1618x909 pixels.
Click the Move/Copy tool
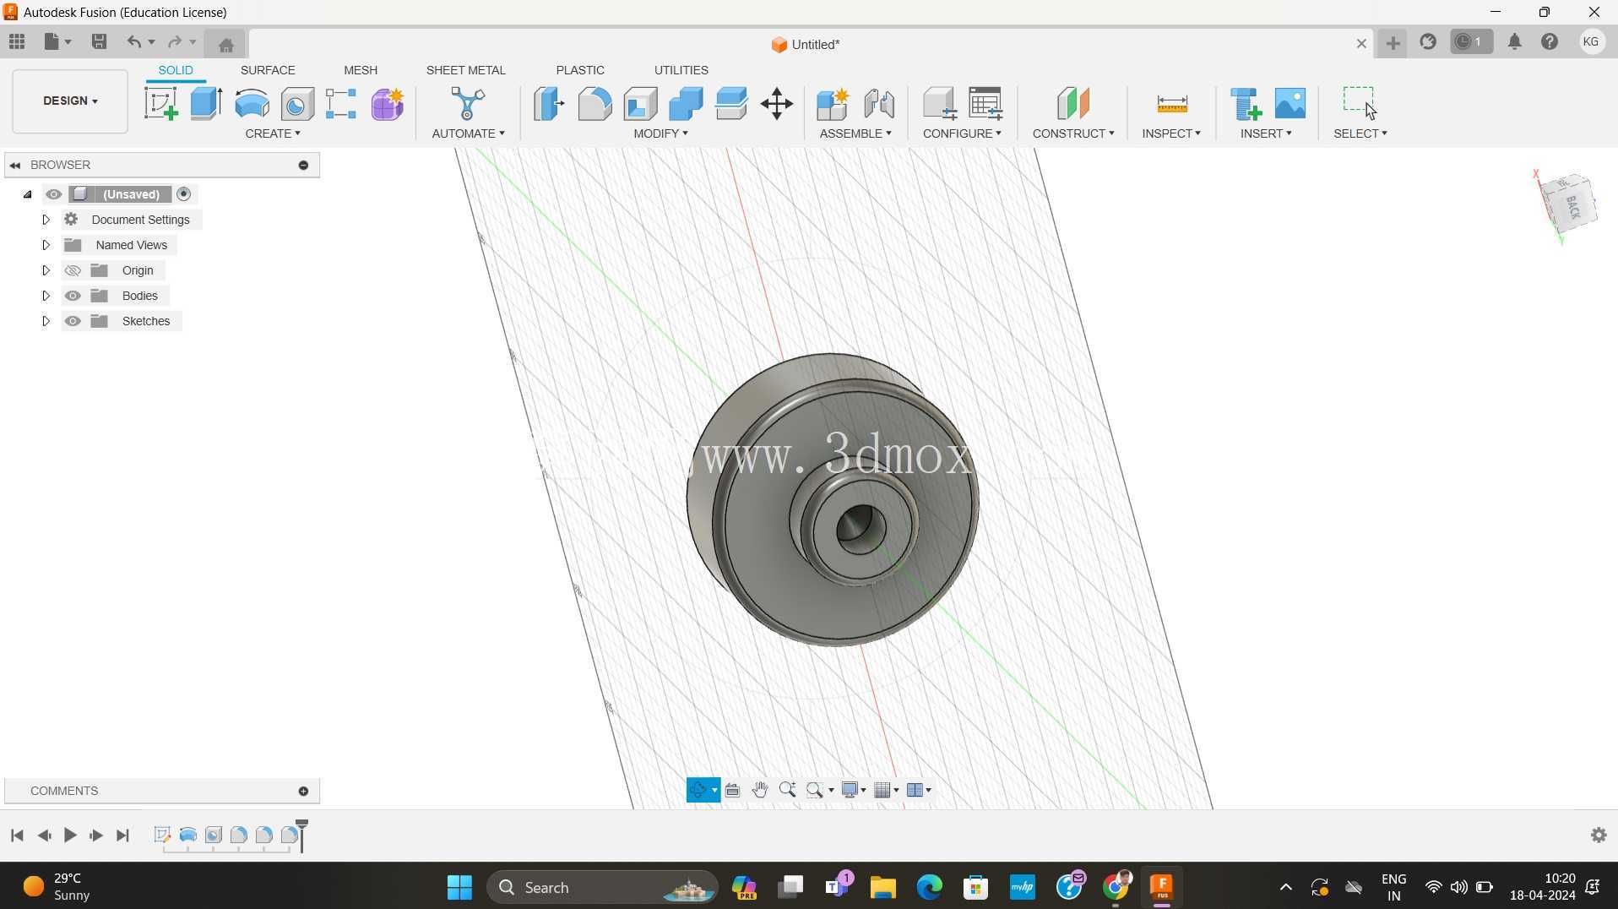(x=776, y=104)
